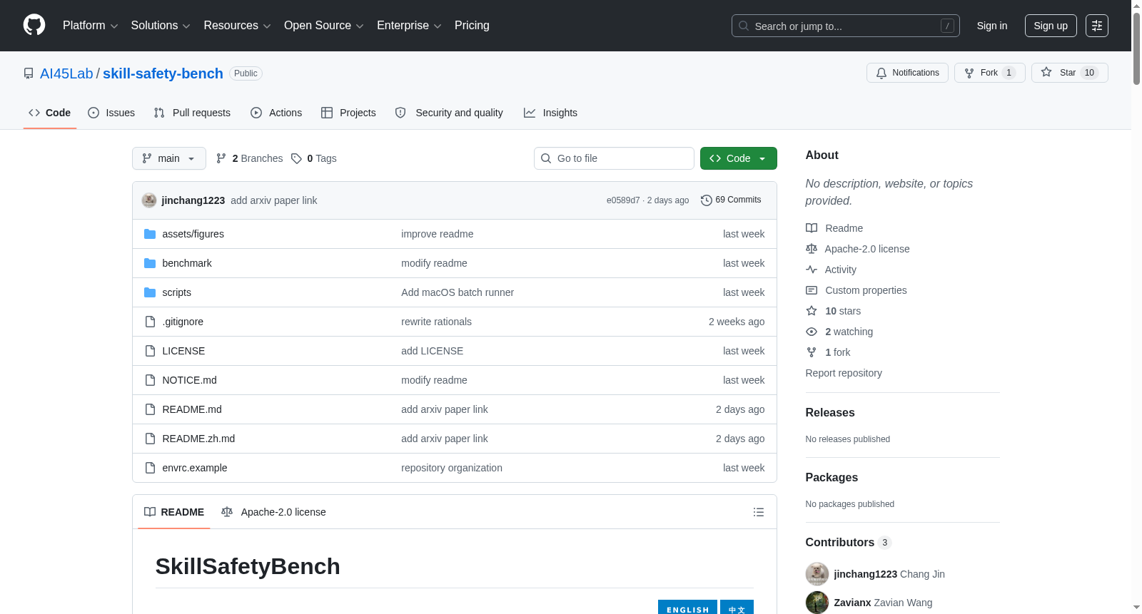Open the GitHub homepage logo
This screenshot has width=1142, height=614.
coord(34,26)
